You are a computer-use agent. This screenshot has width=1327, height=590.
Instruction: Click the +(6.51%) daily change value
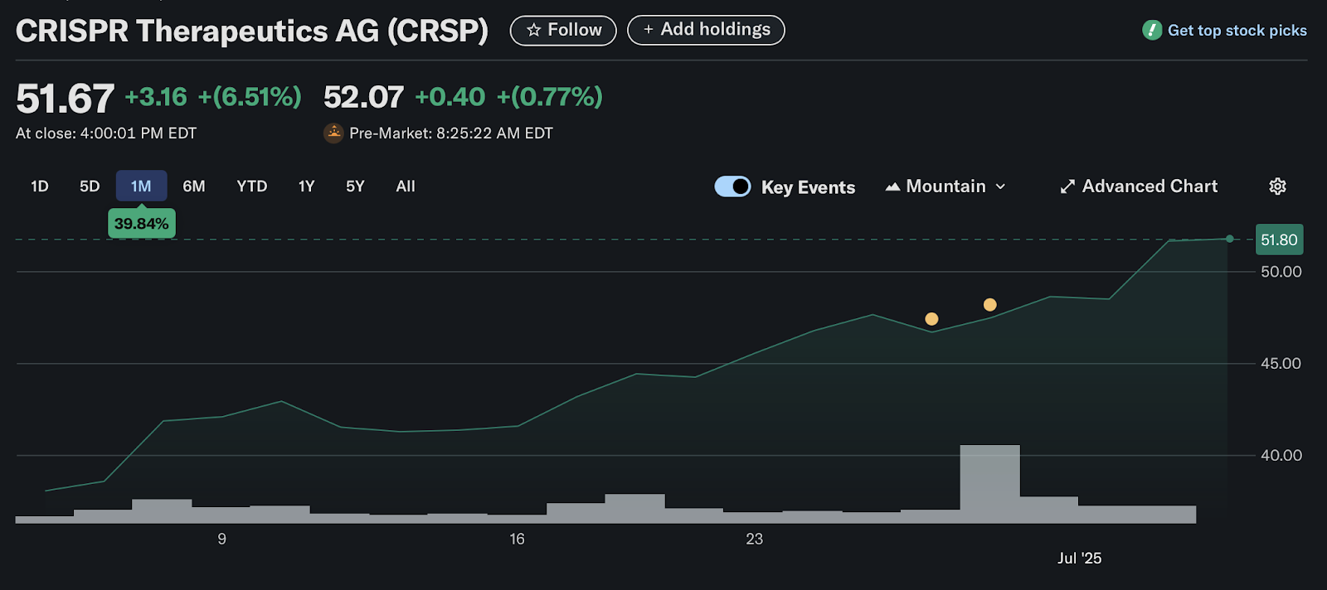pyautogui.click(x=250, y=97)
